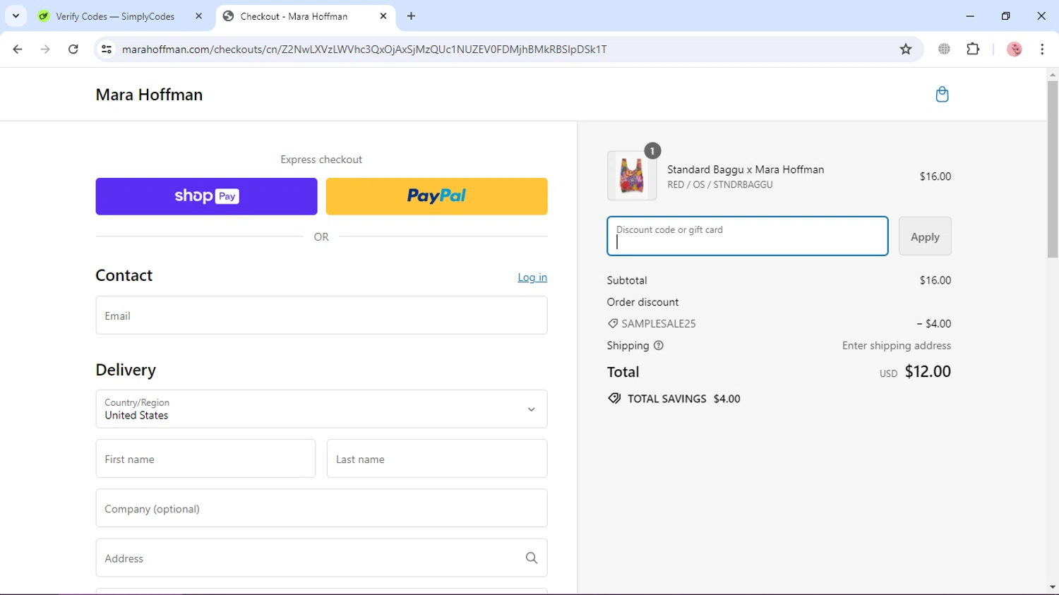Image resolution: width=1059 pixels, height=595 pixels.
Task: Click the Mara Hoffman store name
Action: pos(149,95)
